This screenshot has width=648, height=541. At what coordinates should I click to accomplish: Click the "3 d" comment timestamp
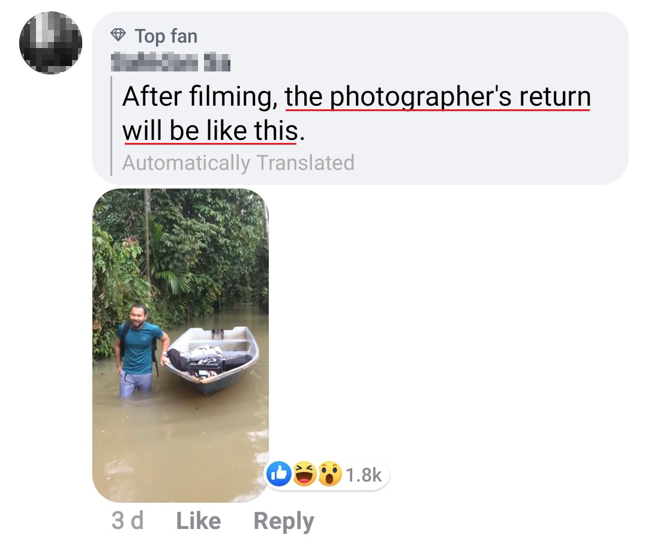tap(127, 521)
